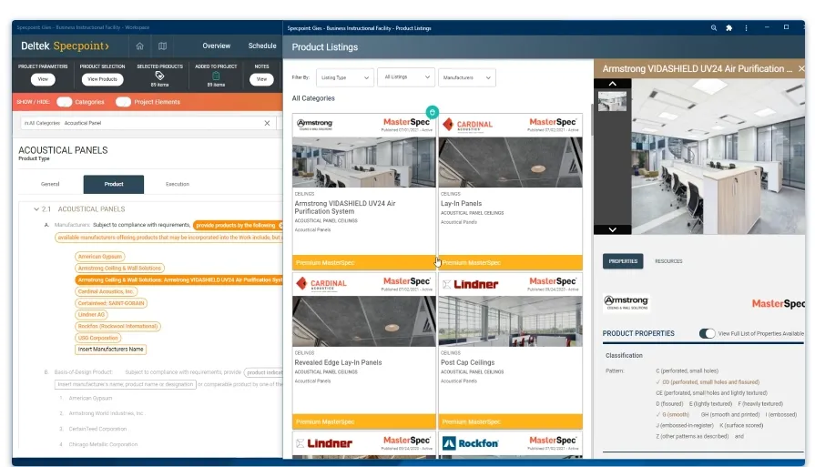Select the USG Corporation tag

[x=97, y=338]
